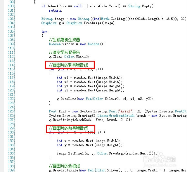The image size is (187, 172).
Task: Click LinearGradientBrush type name
Action: click(x=116, y=115)
